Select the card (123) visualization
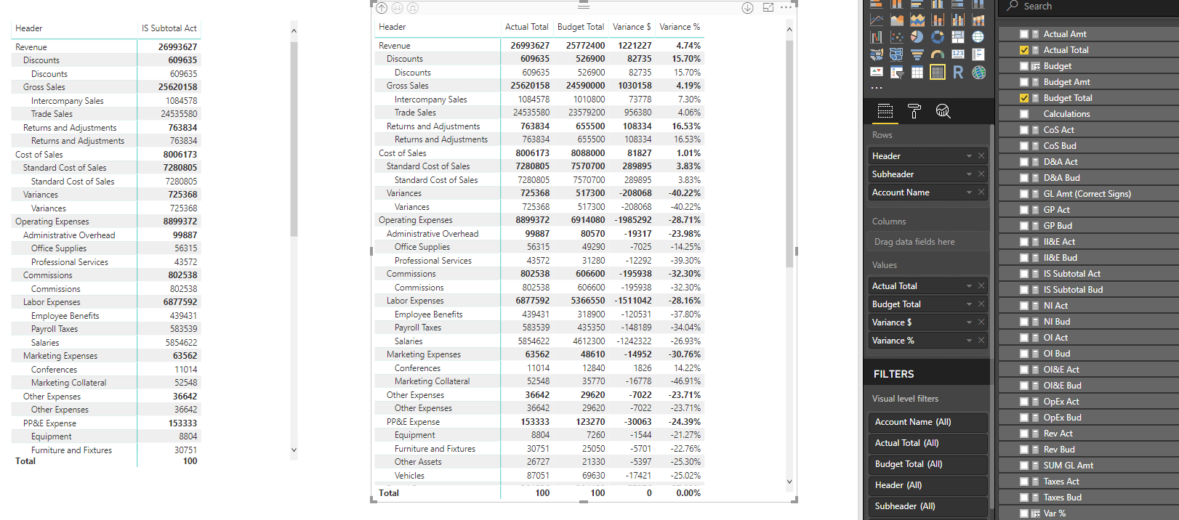 click(958, 54)
